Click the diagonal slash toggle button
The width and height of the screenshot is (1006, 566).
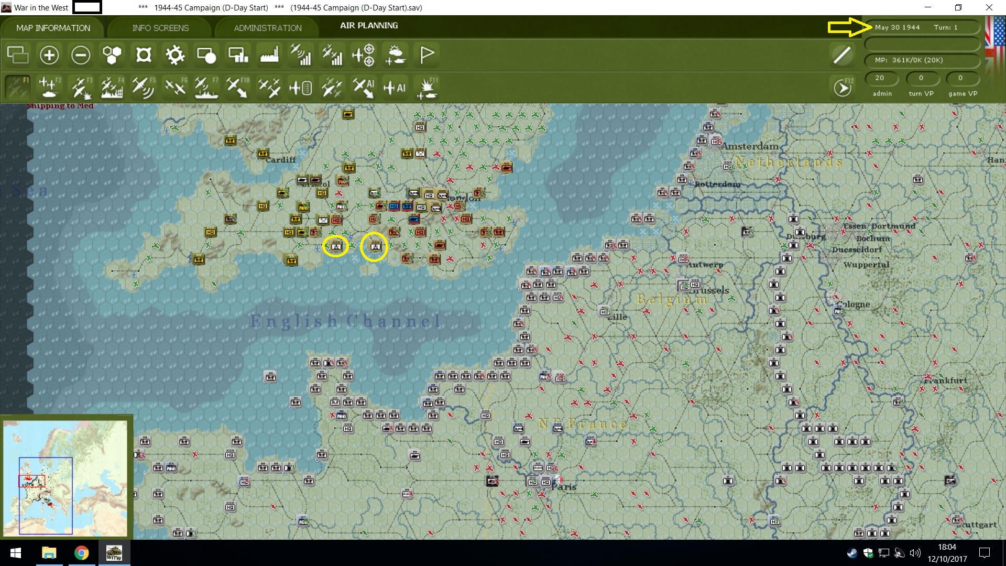pos(842,55)
